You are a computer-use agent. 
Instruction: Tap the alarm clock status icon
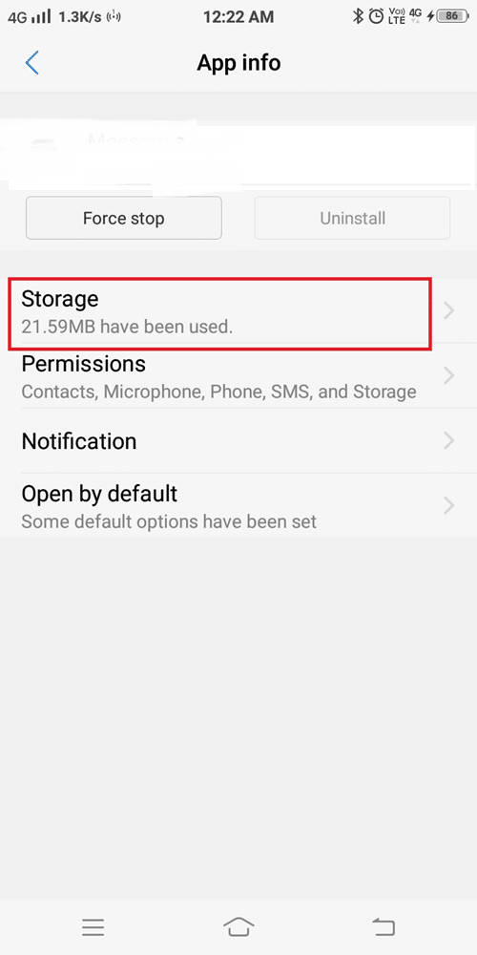(377, 16)
